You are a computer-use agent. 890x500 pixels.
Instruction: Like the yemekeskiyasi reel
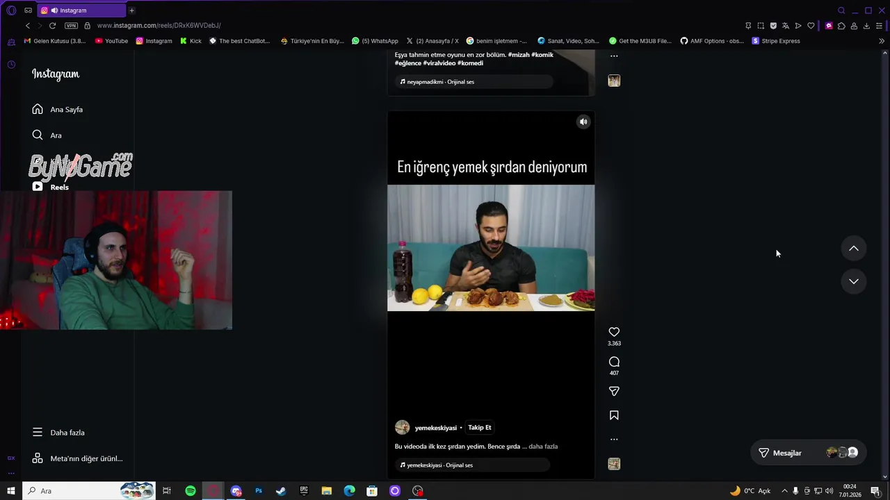click(614, 332)
